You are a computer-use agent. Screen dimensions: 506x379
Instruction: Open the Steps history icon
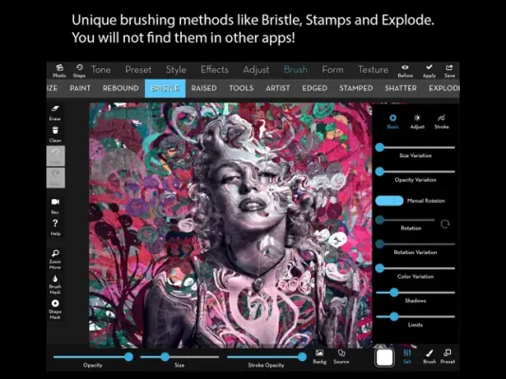(x=79, y=71)
